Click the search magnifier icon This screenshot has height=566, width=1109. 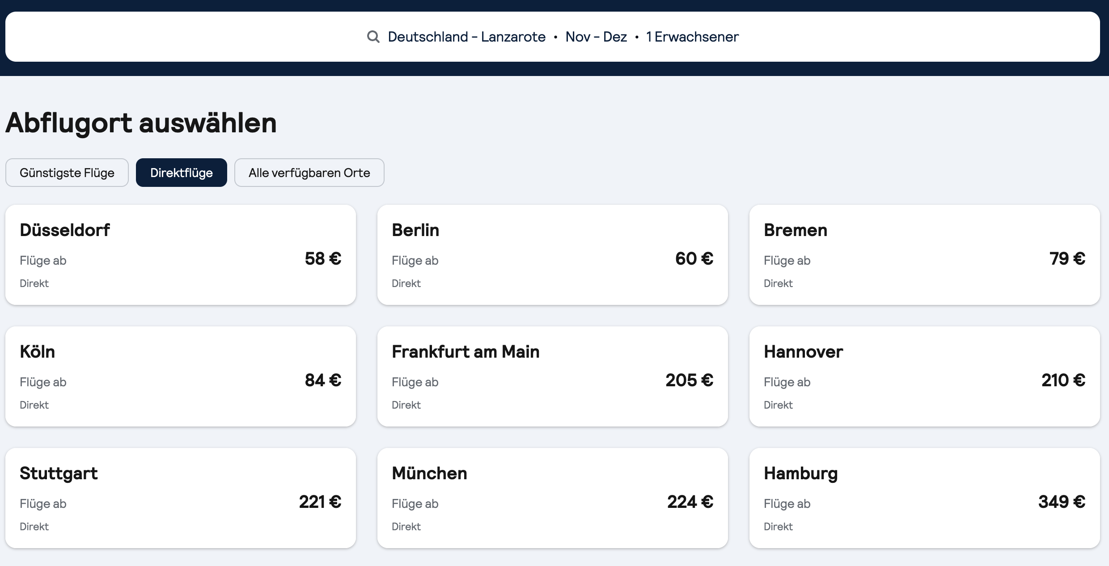click(373, 37)
